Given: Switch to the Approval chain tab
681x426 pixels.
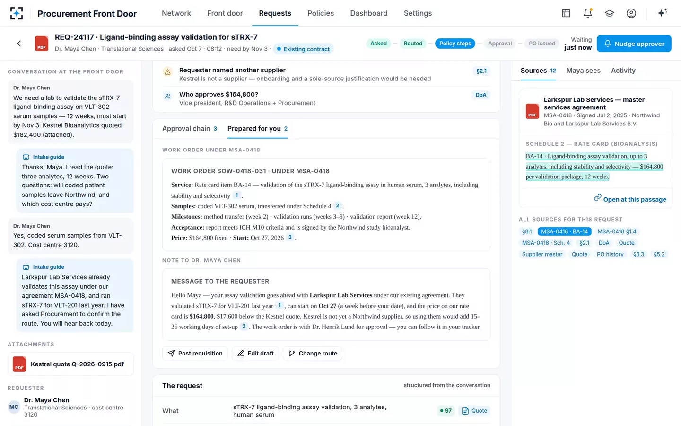Looking at the screenshot, I should (190, 129).
